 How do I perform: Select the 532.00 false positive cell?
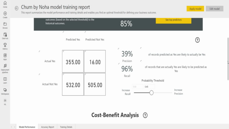[73, 85]
